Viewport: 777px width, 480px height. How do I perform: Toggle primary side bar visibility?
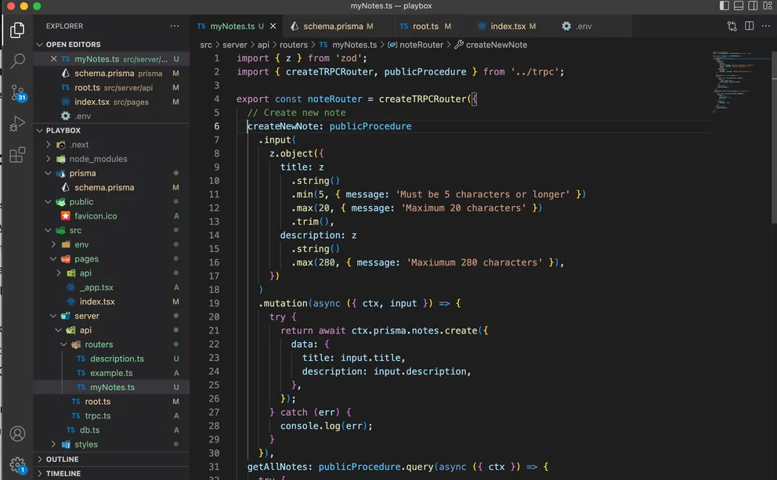click(724, 6)
